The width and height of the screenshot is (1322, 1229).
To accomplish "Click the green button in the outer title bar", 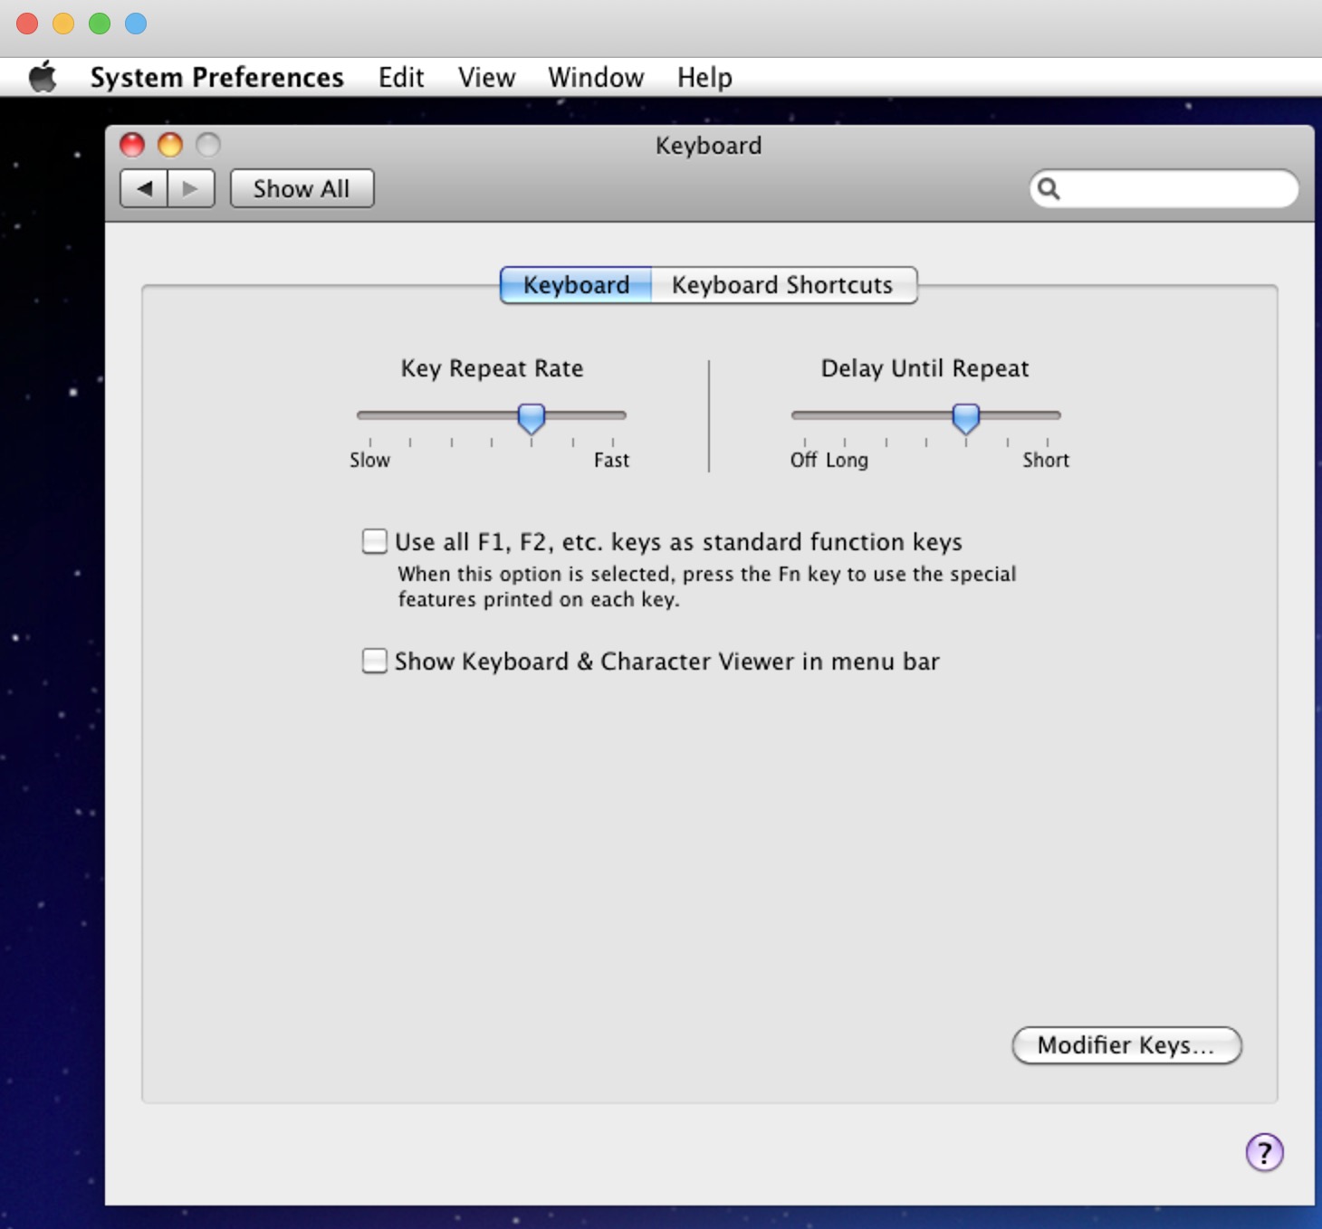I will coord(100,24).
